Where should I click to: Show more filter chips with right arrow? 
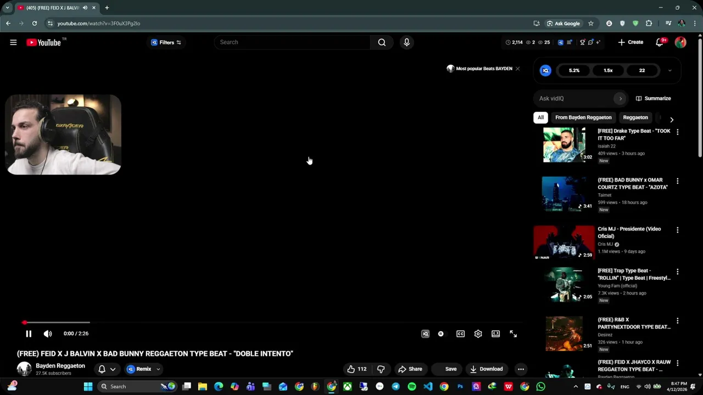pyautogui.click(x=671, y=119)
